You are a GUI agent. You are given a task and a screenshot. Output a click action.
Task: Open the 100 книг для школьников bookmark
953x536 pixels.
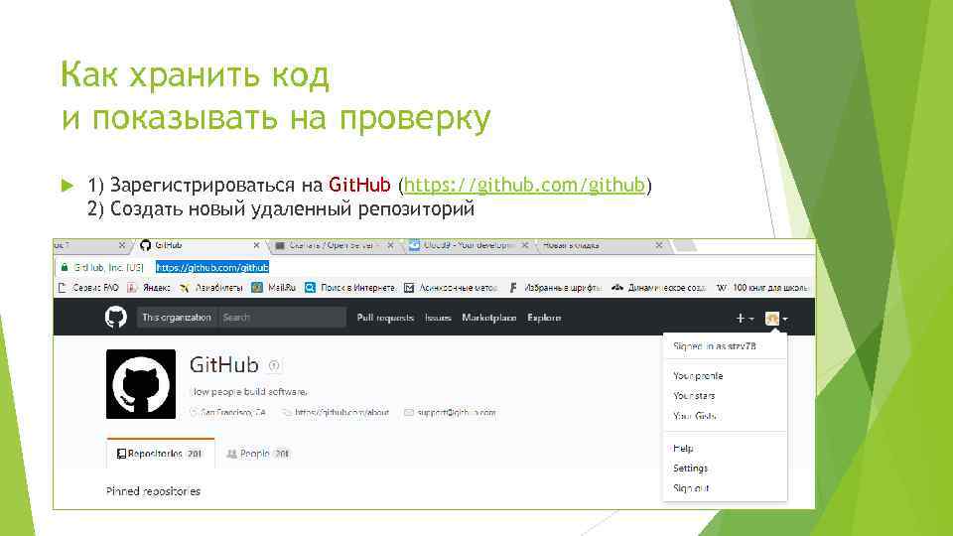click(763, 288)
